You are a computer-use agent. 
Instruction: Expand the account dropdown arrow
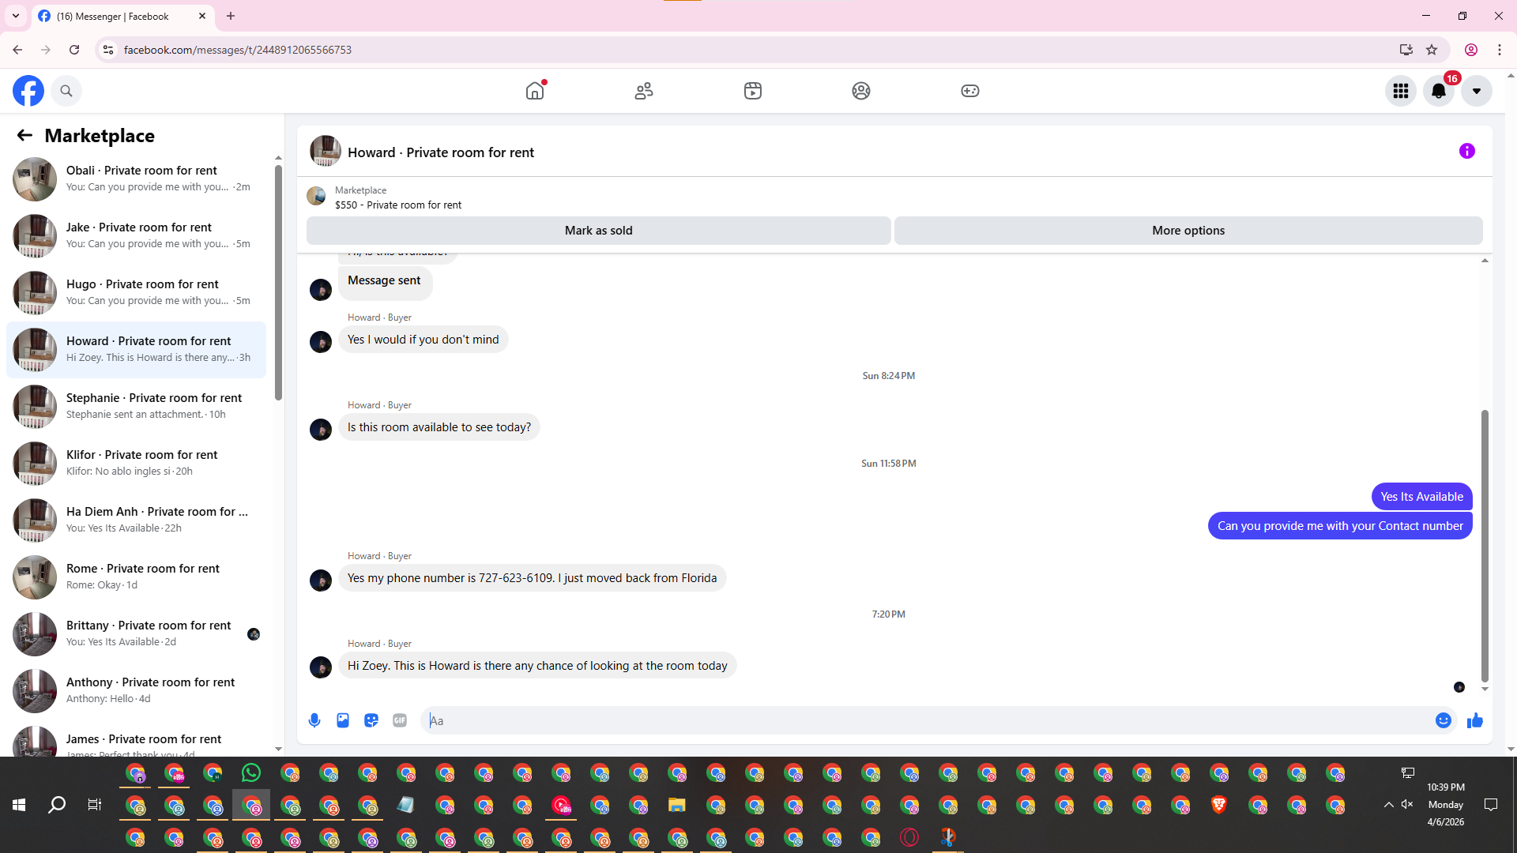tap(1477, 91)
